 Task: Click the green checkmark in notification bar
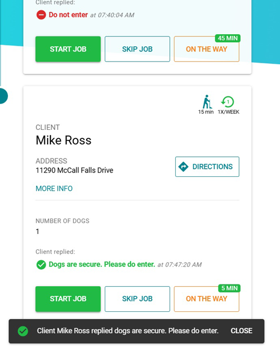tap(23, 331)
